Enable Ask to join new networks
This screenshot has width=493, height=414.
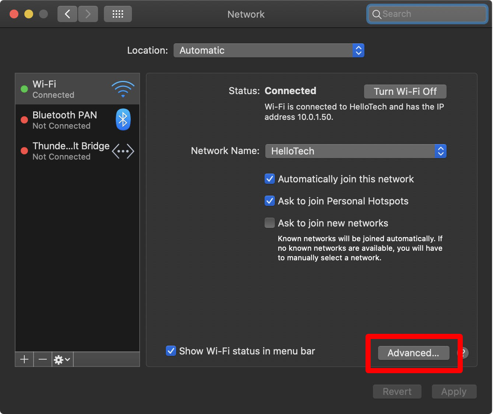269,223
